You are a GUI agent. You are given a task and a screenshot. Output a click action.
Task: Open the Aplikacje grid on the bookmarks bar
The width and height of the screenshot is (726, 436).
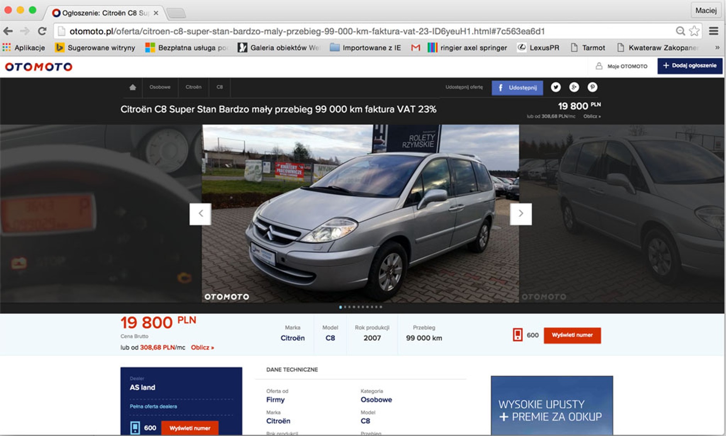click(x=7, y=47)
